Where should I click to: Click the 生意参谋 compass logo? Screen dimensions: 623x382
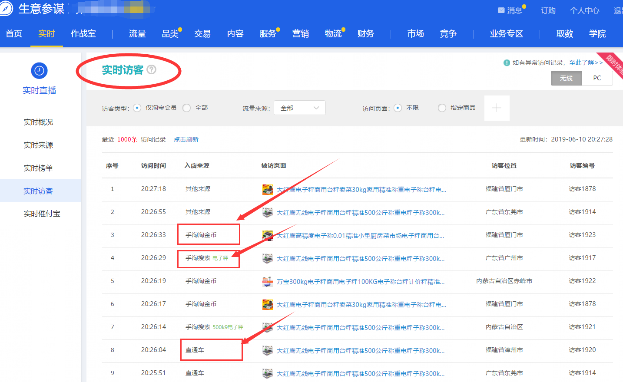pos(5,8)
